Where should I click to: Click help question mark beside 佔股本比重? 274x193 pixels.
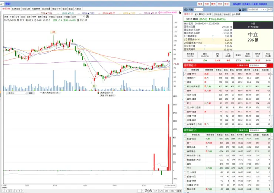pos(205,46)
